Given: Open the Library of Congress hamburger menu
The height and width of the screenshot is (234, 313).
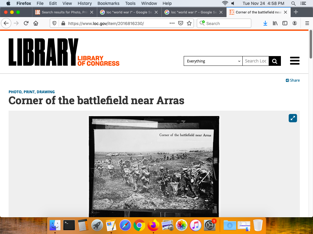Looking at the screenshot, I should (295, 61).
